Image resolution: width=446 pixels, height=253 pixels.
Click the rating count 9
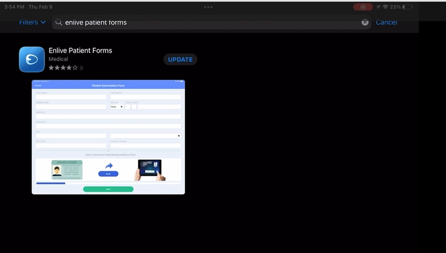pyautogui.click(x=81, y=68)
